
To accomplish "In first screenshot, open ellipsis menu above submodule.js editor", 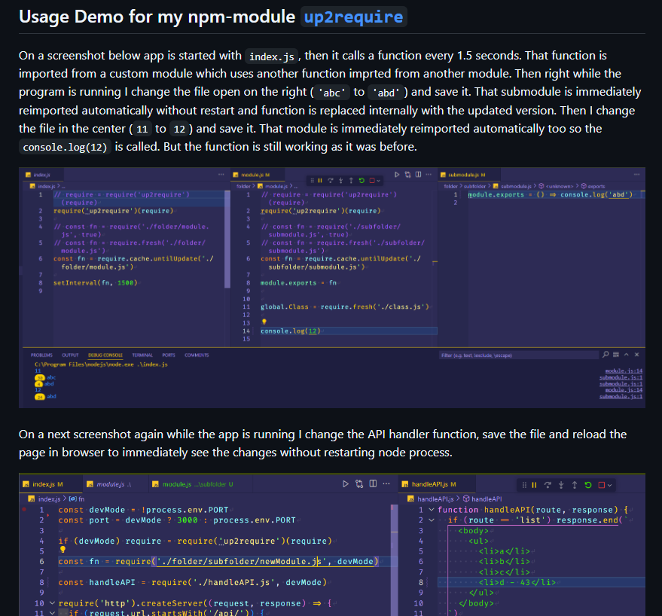I will [x=636, y=175].
